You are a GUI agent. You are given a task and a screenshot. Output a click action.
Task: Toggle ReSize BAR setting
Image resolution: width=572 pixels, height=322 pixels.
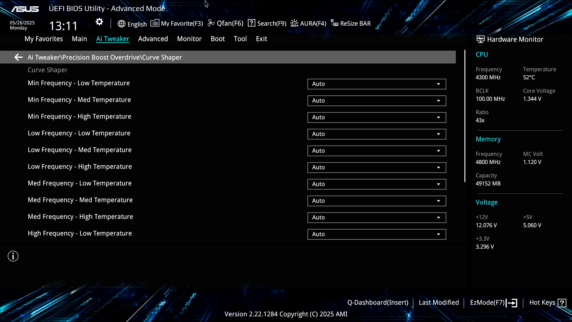click(x=351, y=23)
